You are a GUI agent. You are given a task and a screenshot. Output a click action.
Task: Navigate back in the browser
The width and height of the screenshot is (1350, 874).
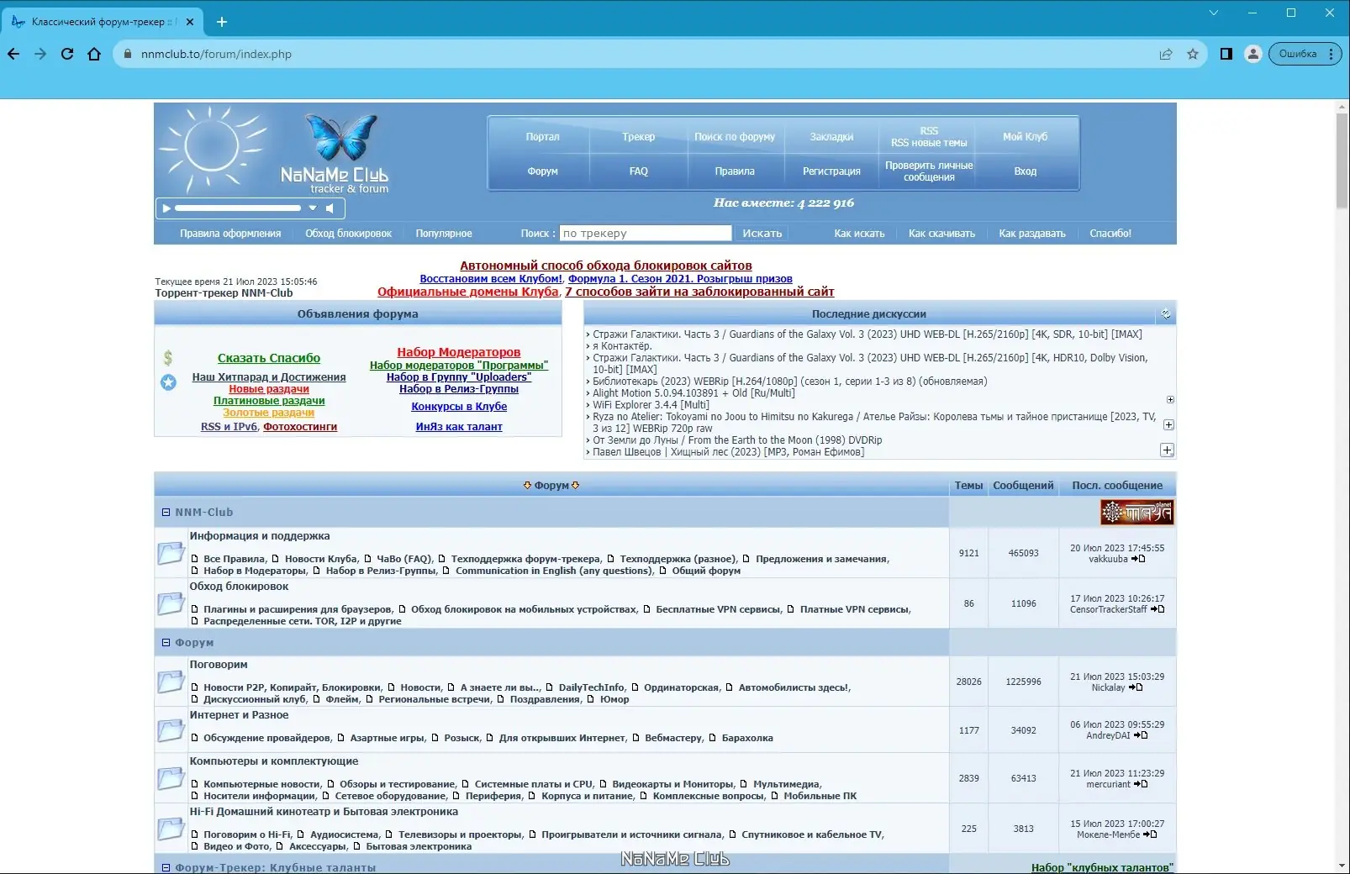tap(13, 54)
